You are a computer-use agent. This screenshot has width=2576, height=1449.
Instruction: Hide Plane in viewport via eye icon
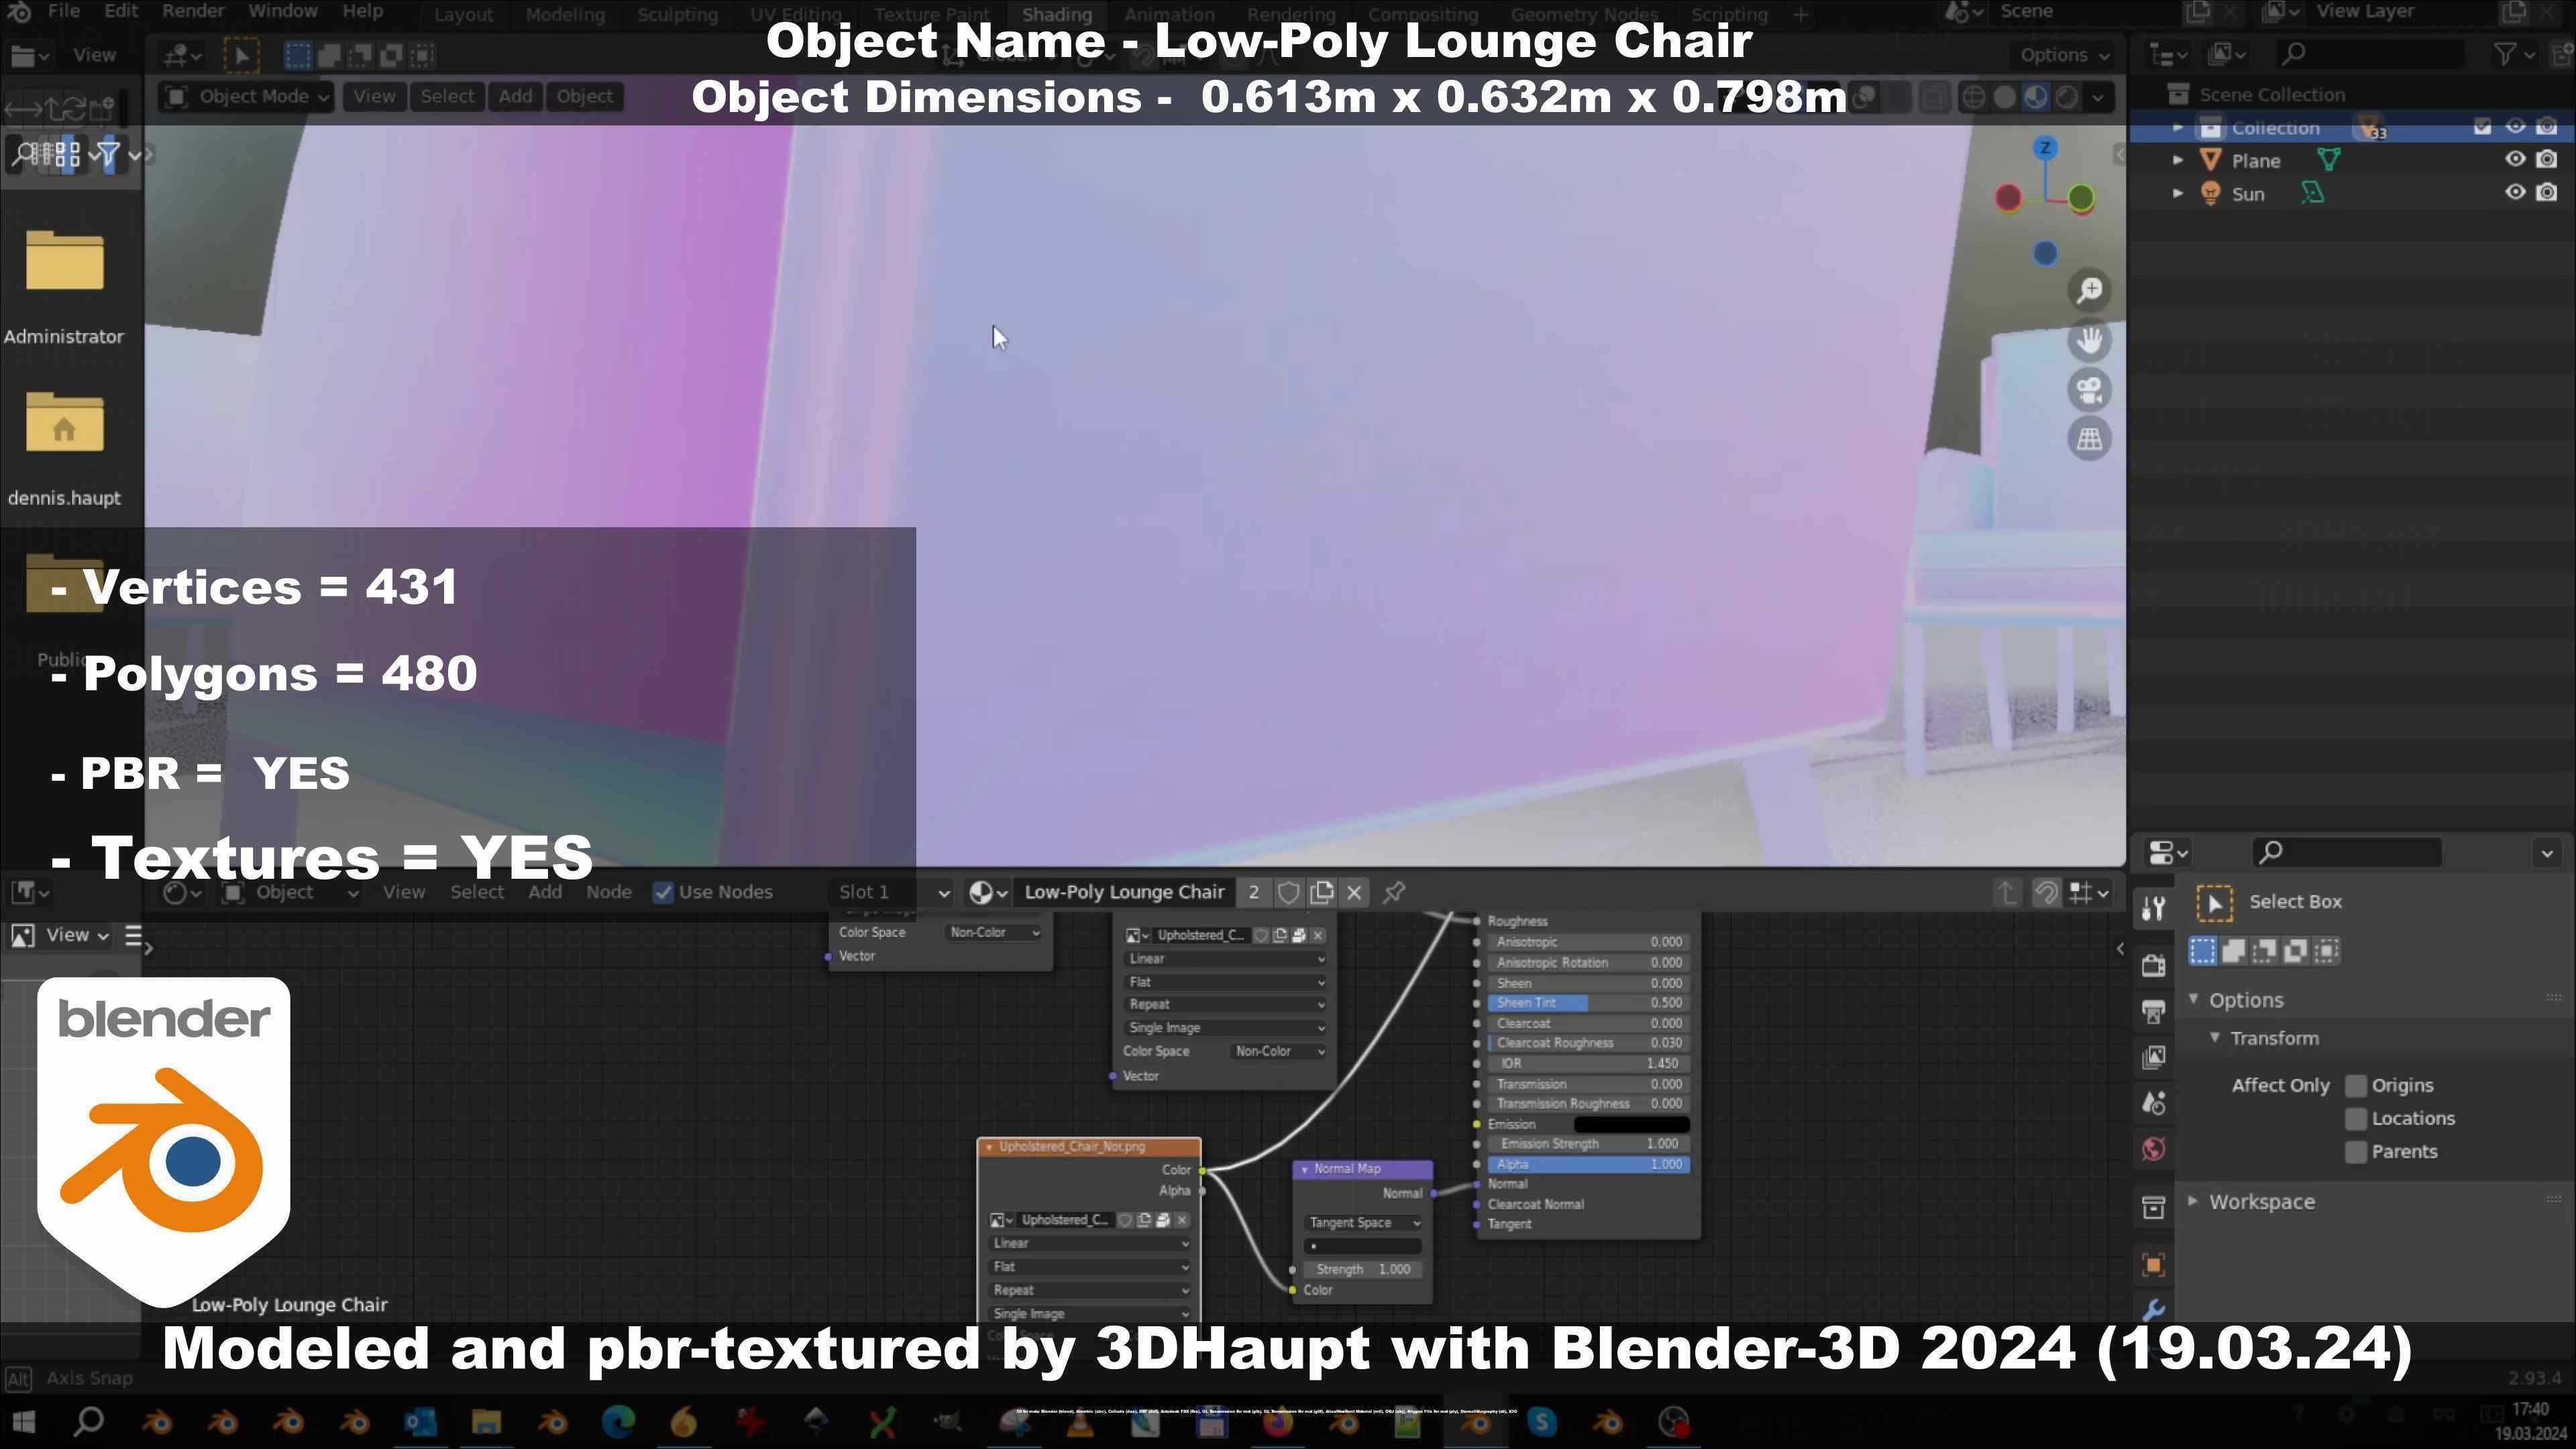coord(2515,160)
